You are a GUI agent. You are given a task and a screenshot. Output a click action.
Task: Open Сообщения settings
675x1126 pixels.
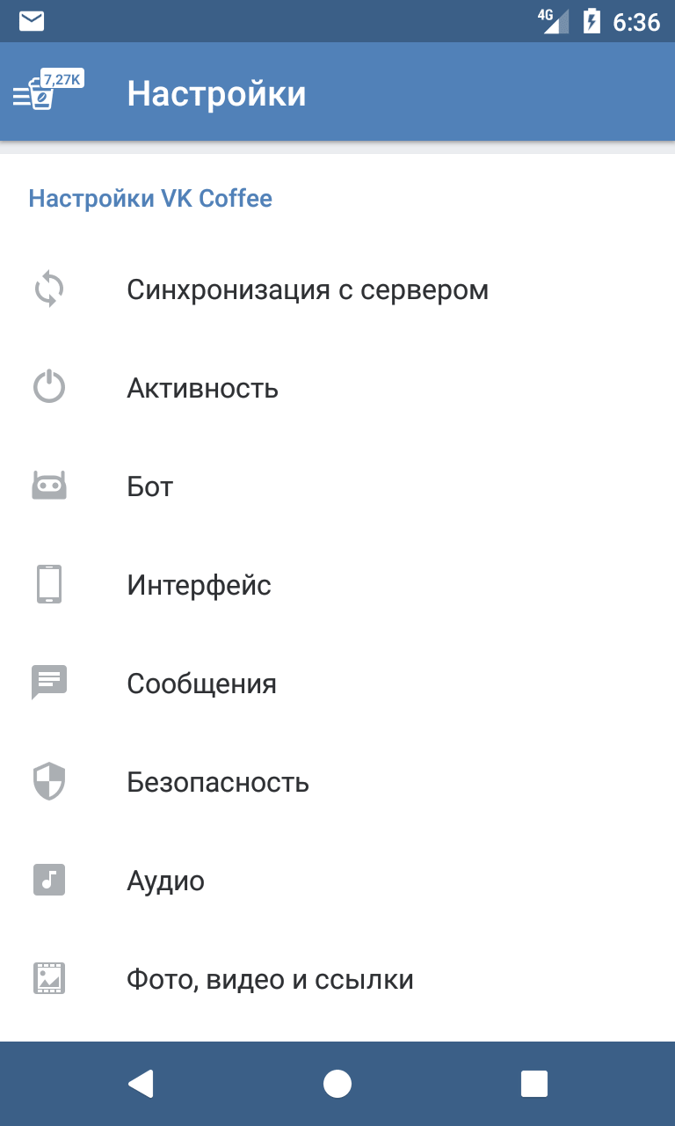coord(202,684)
